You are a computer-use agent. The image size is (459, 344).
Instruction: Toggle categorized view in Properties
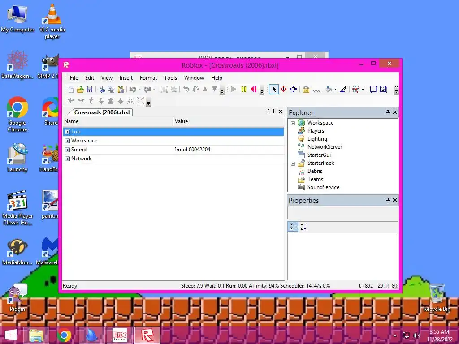click(x=293, y=226)
